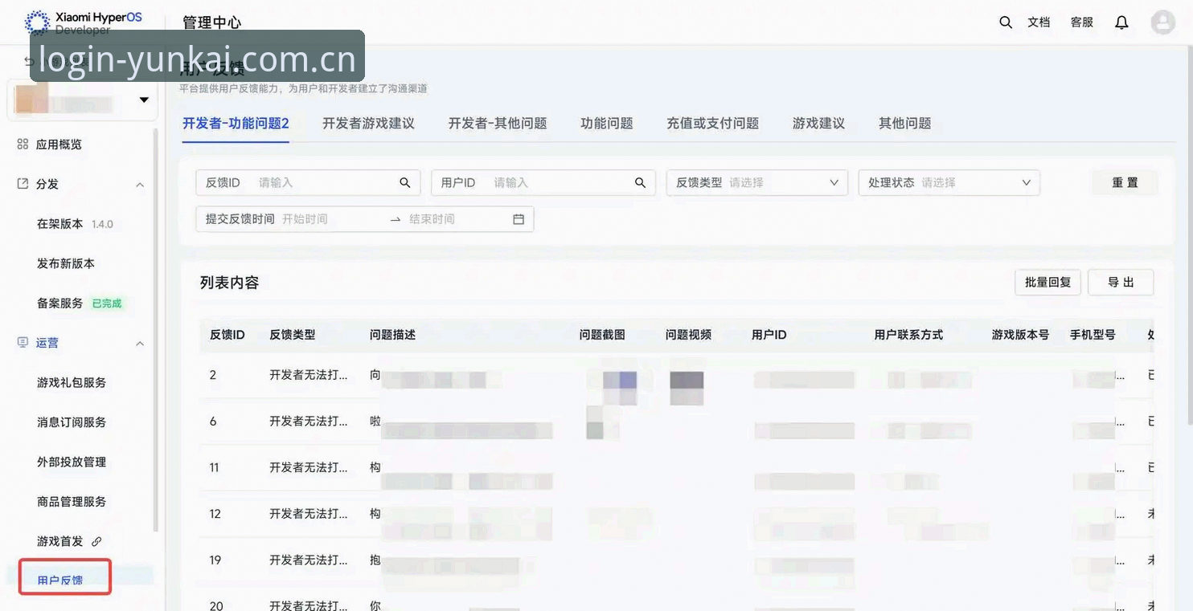Click the 已完成 status badge
The image size is (1193, 611).
107,303
